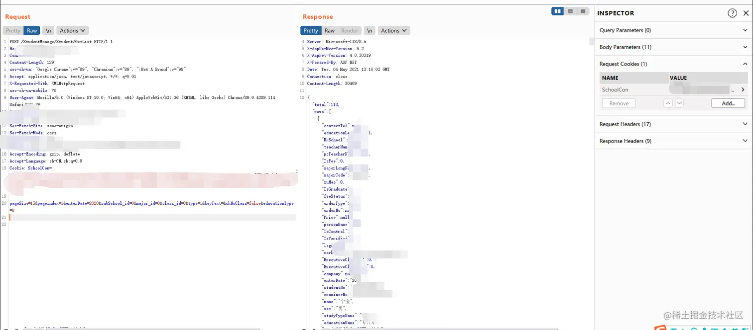Click Server: Microsoft-IIS/8.5 response header
The image size is (753, 330).
pos(336,42)
